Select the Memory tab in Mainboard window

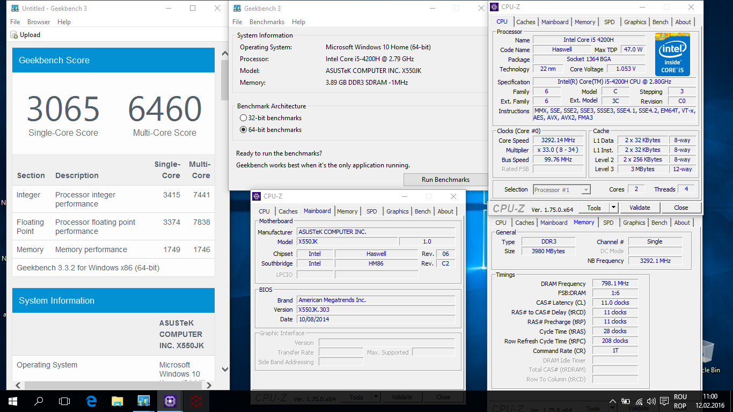pos(347,211)
